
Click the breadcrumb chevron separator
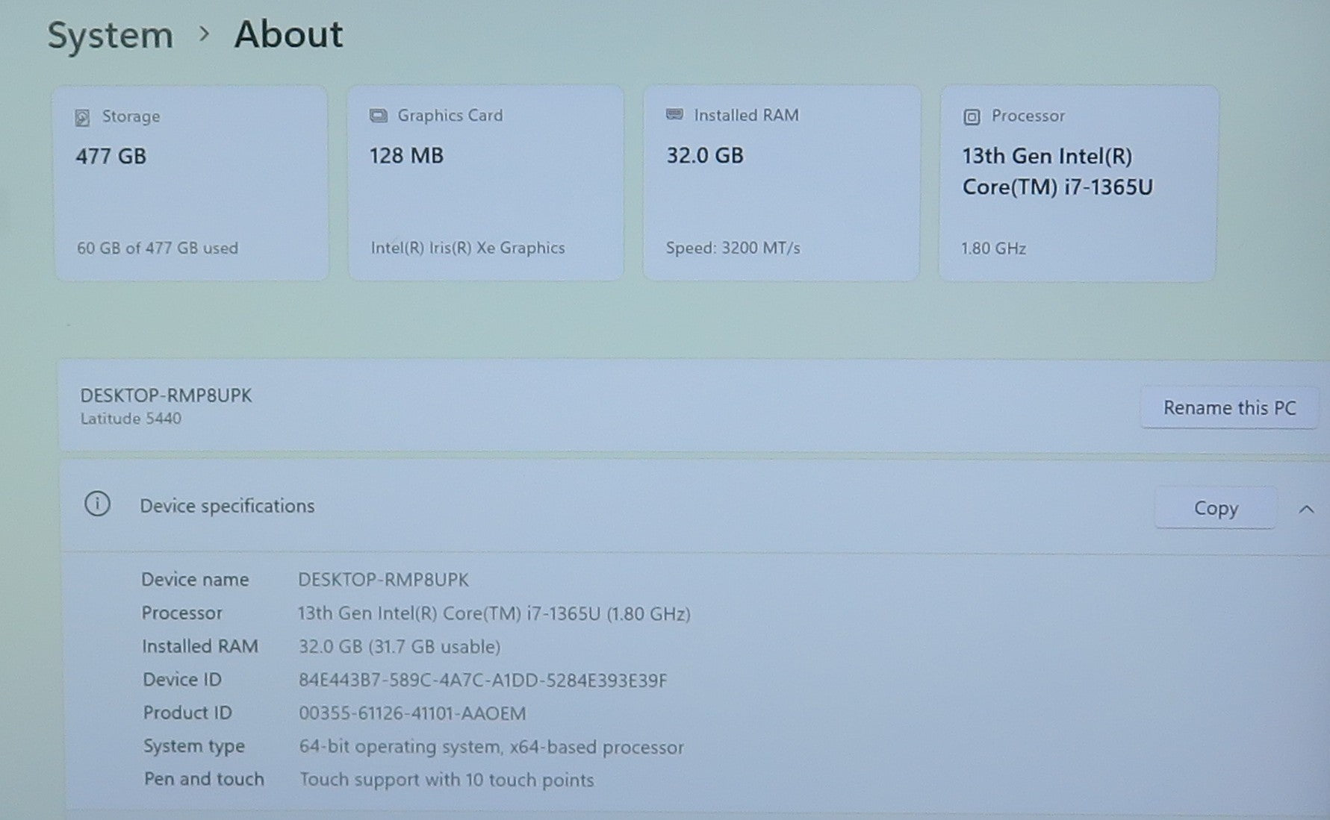tap(204, 34)
